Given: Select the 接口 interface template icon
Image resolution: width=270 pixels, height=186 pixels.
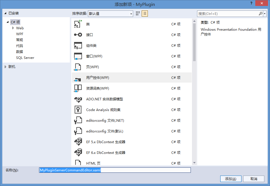Looking at the screenshot, I should (78, 35).
